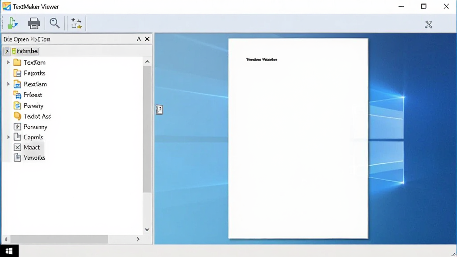457x257 pixels.
Task: Click the toolbar icon with star
Action: [x=76, y=23]
